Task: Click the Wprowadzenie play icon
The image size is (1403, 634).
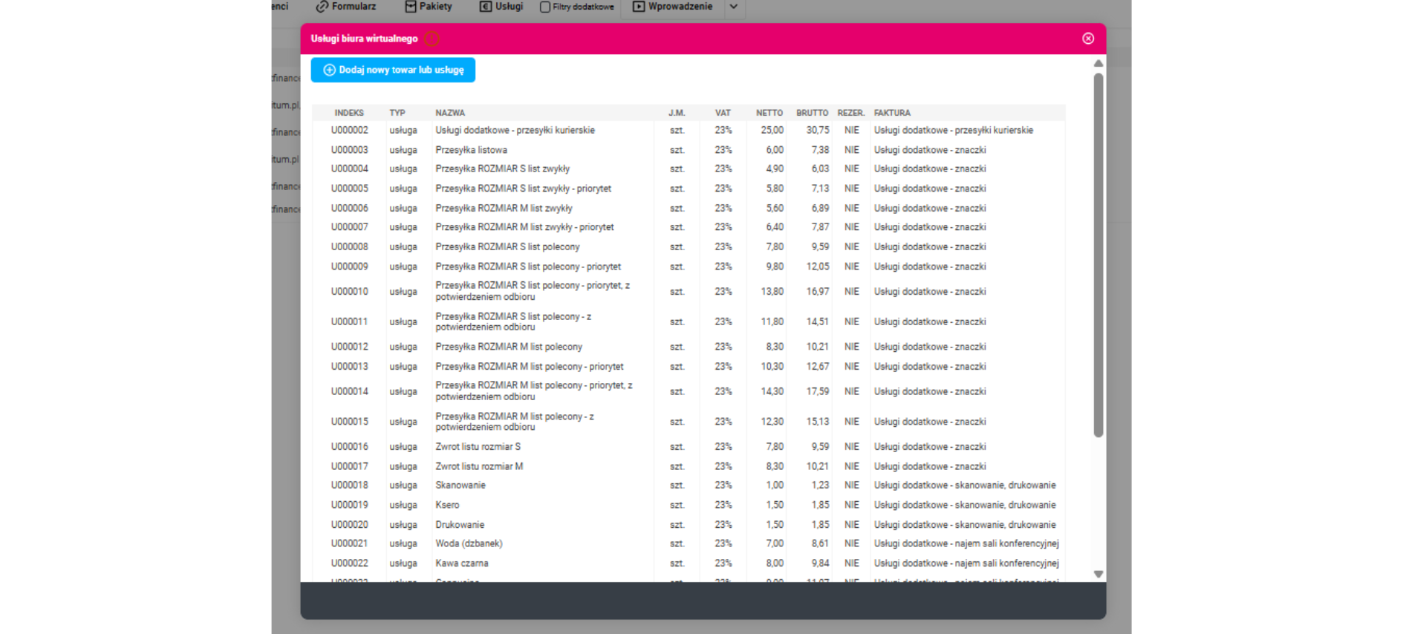Action: 638,7
